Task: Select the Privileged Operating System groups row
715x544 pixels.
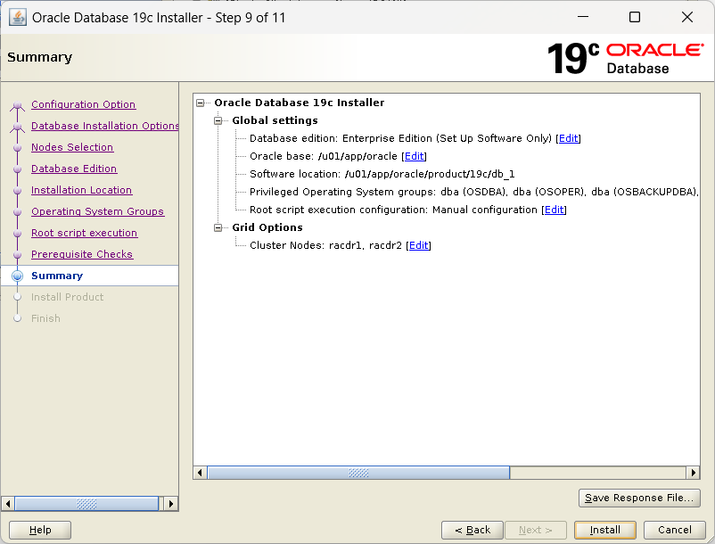Action: (473, 192)
